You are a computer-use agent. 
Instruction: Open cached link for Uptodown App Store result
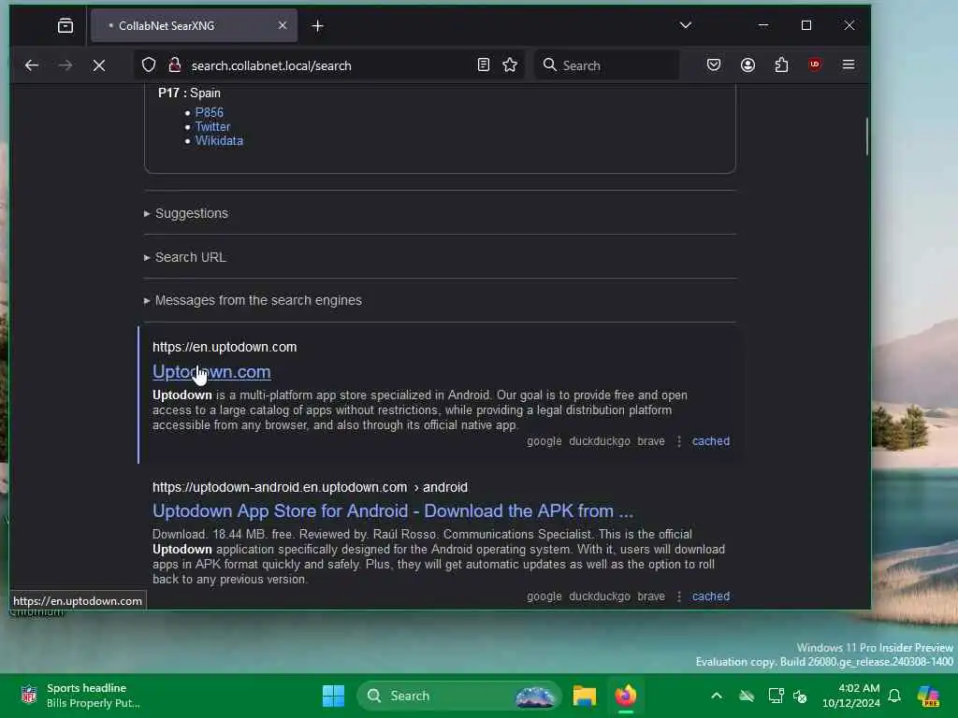711,596
